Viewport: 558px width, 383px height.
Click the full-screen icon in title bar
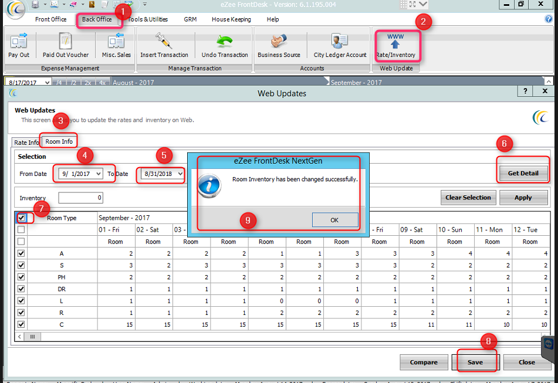[x=412, y=4]
